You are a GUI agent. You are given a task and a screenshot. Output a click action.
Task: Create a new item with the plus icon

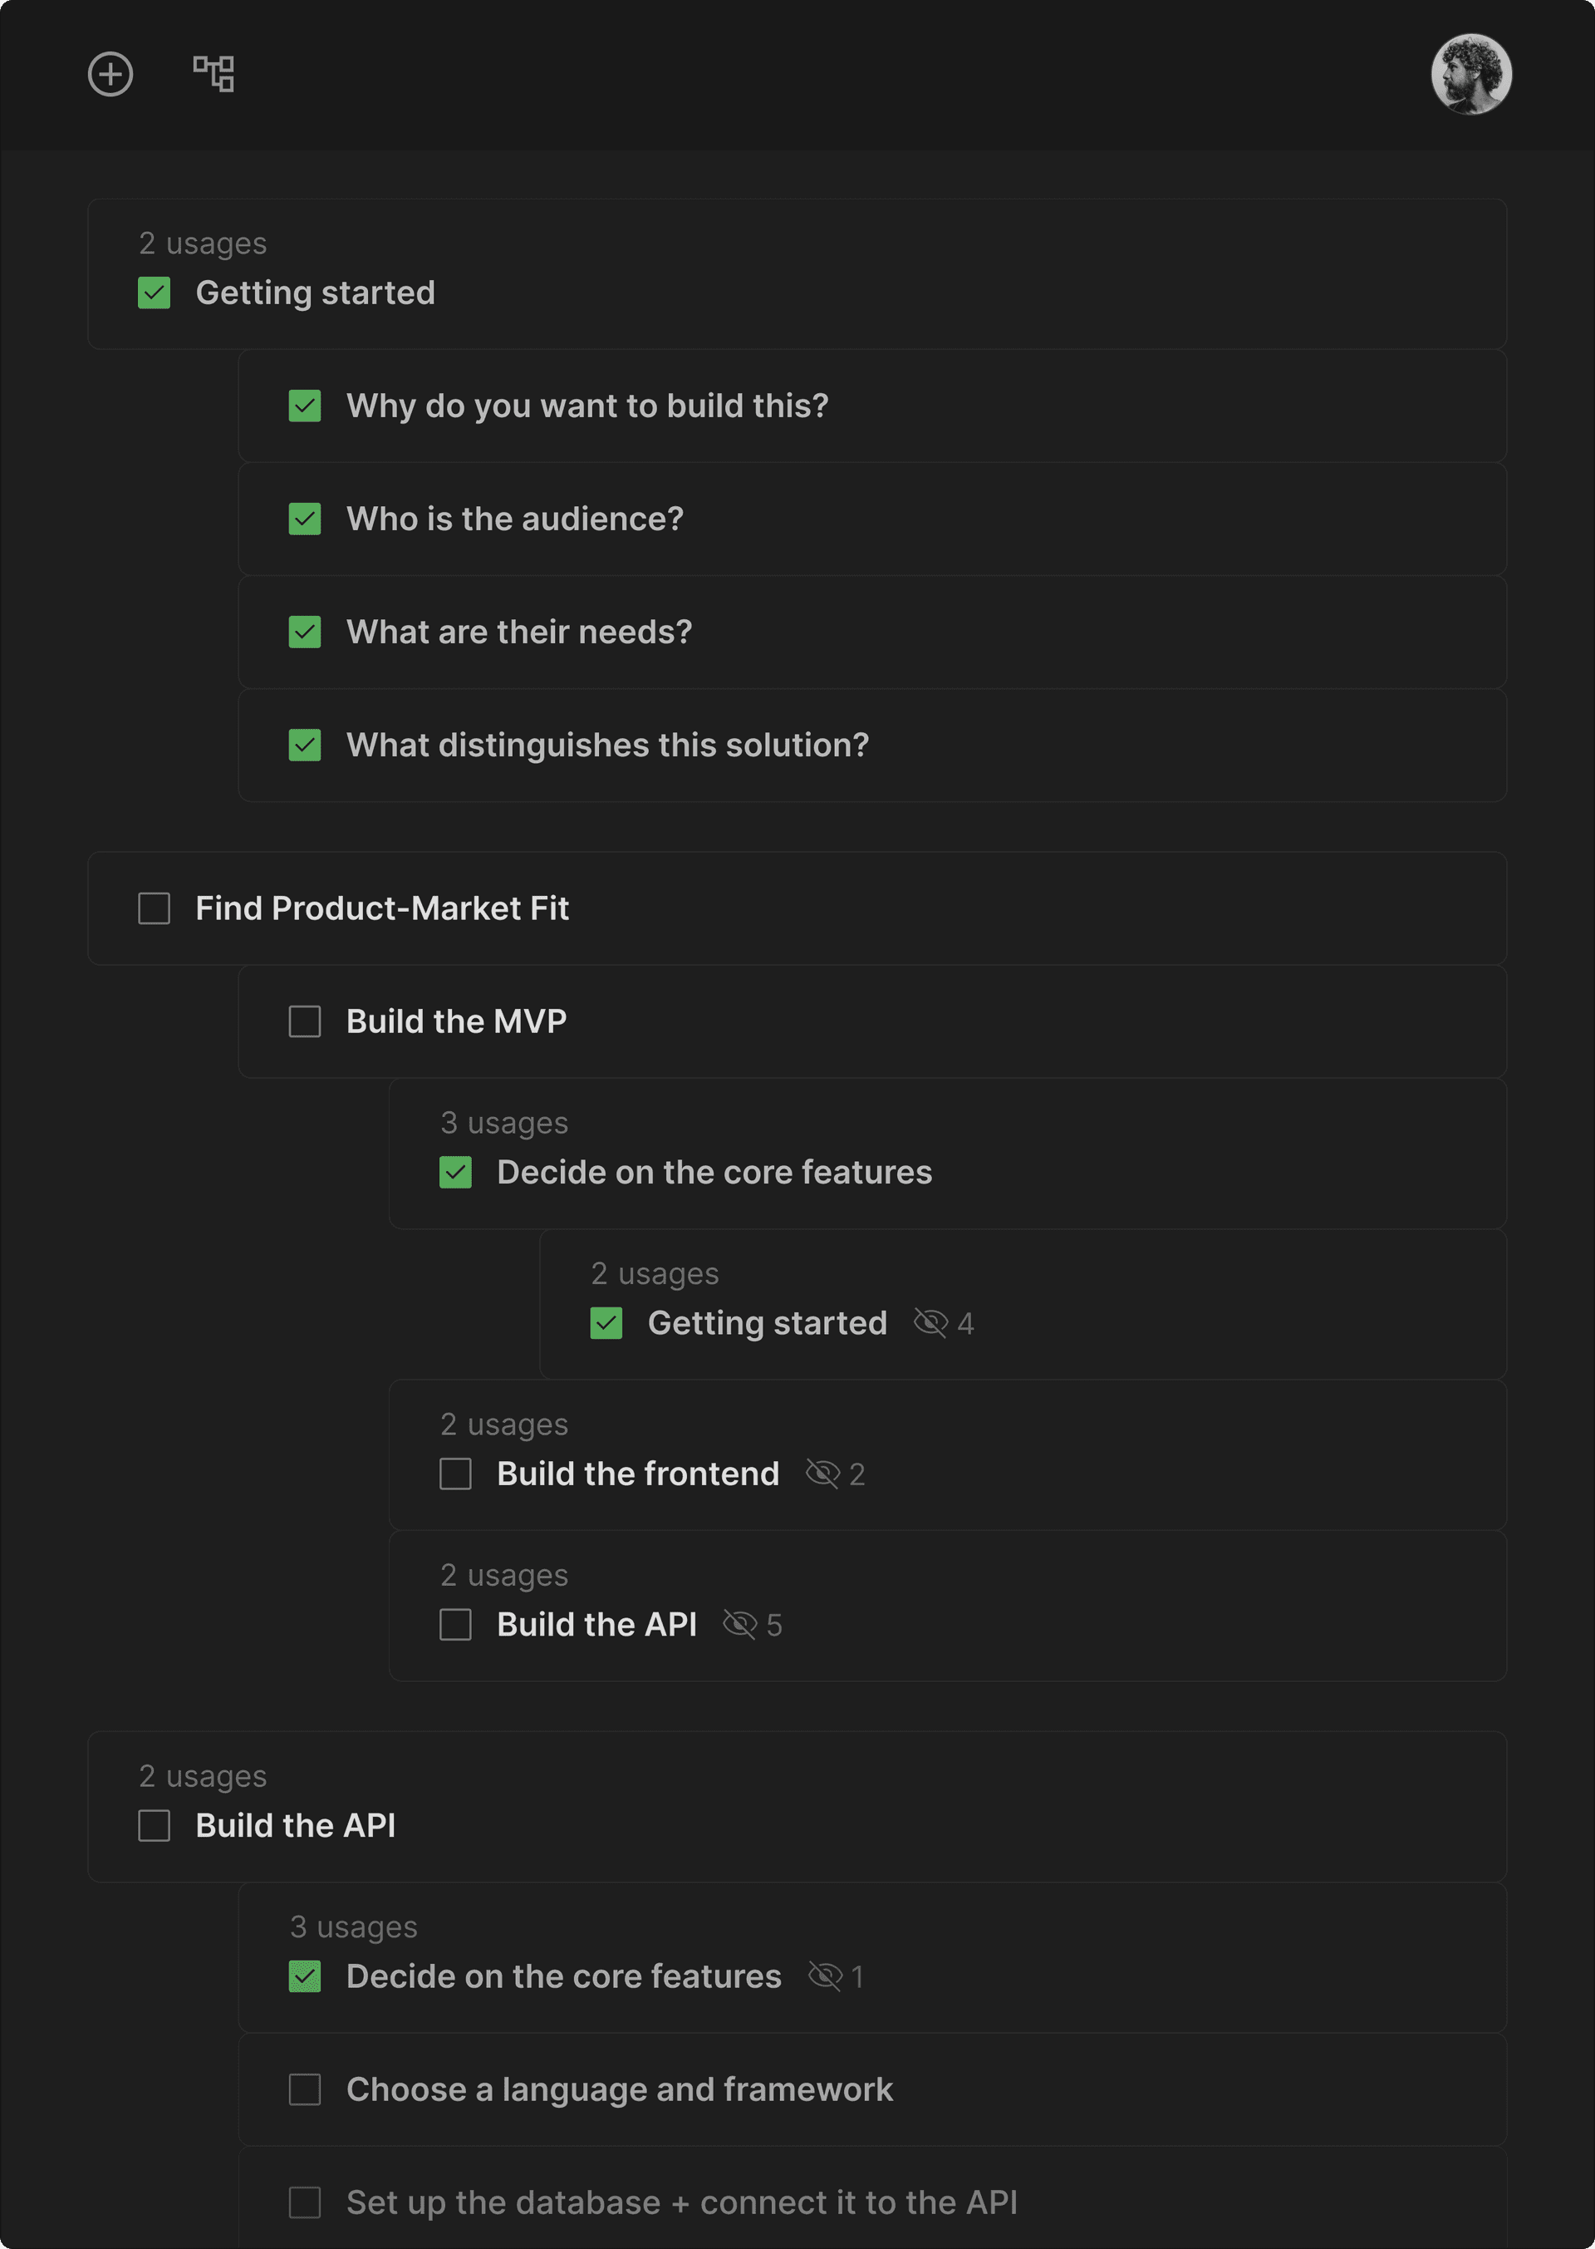pyautogui.click(x=110, y=75)
